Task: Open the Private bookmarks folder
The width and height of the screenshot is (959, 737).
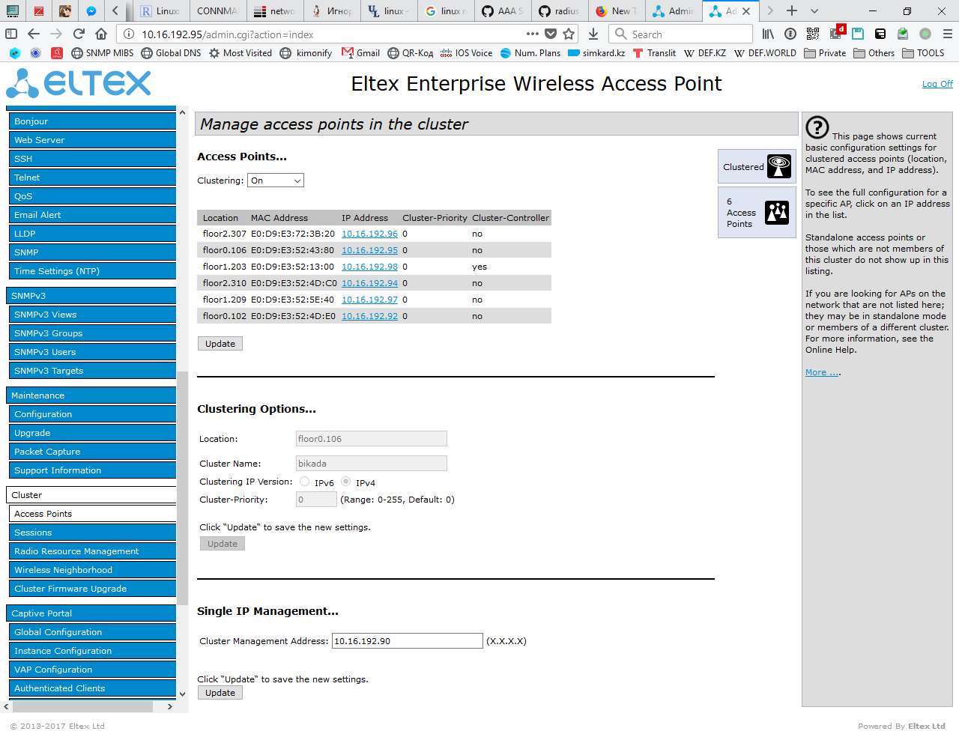Action: tap(825, 53)
